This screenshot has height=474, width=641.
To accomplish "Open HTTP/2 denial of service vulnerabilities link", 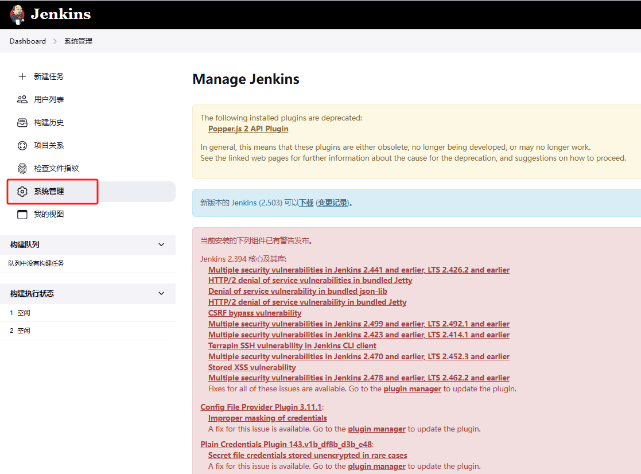I will pos(310,280).
